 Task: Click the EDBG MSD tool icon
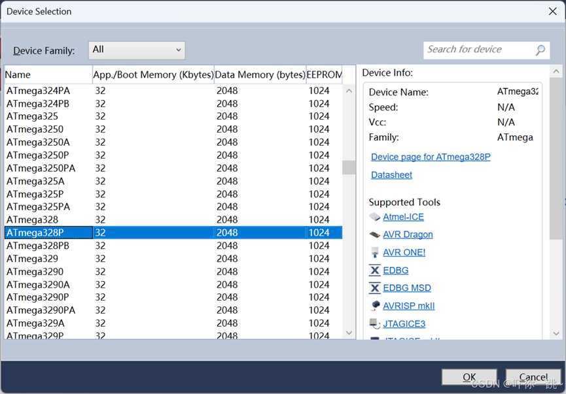375,287
